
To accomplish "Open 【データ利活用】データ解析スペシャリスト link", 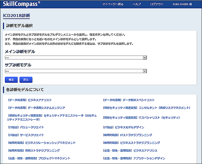I will pos(128,100).
